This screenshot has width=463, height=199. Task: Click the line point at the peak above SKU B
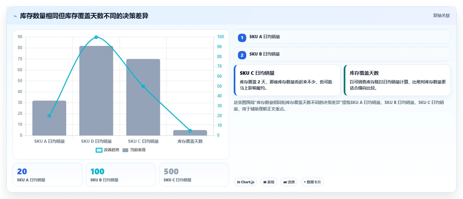tap(96, 37)
